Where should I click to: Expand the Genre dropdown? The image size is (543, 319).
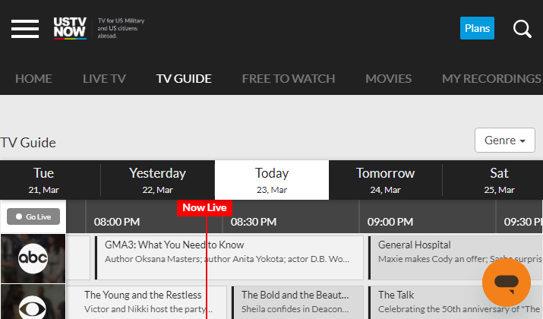[x=504, y=141]
